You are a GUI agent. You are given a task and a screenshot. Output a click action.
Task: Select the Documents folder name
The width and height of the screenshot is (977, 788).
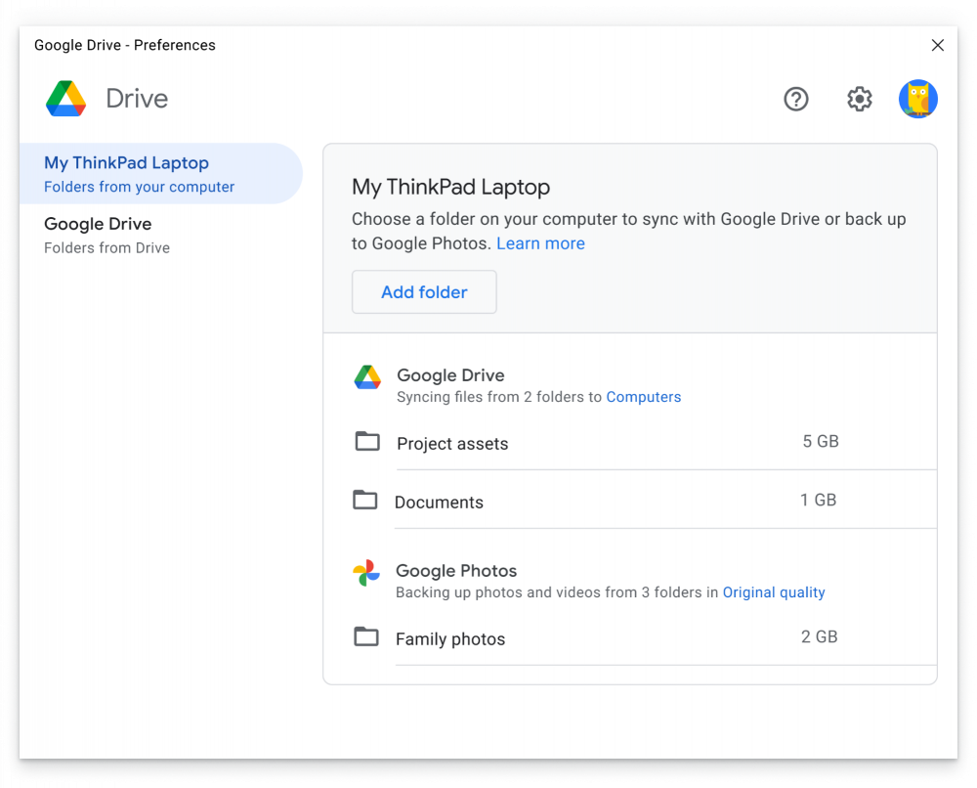pos(439,503)
